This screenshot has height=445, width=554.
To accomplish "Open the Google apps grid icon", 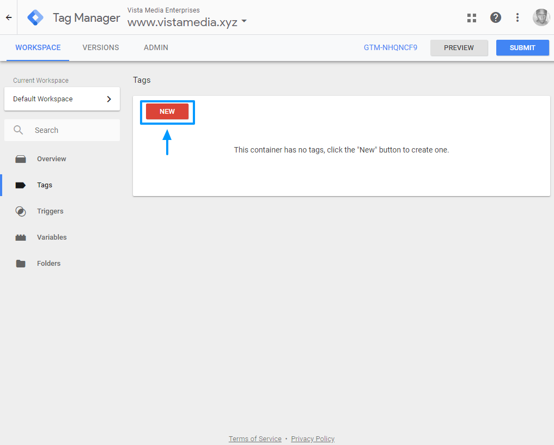I will 472,17.
